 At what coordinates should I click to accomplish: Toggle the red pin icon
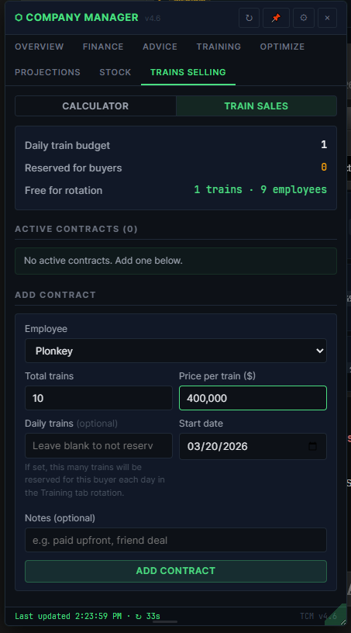(x=276, y=18)
